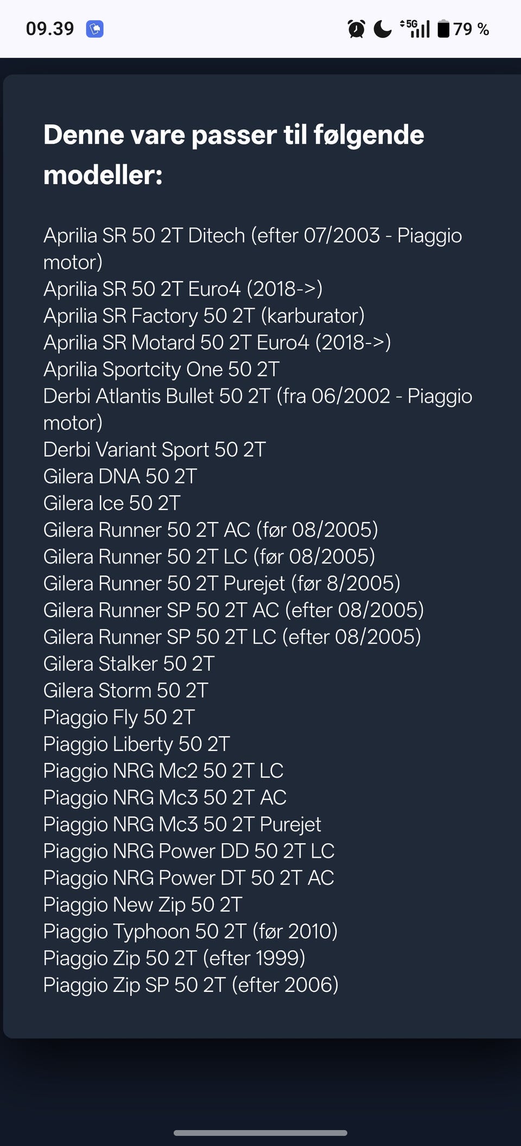Tap 'Piaggio NRG Mc2 50 2T LC' entry
The height and width of the screenshot is (1146, 521).
[163, 771]
